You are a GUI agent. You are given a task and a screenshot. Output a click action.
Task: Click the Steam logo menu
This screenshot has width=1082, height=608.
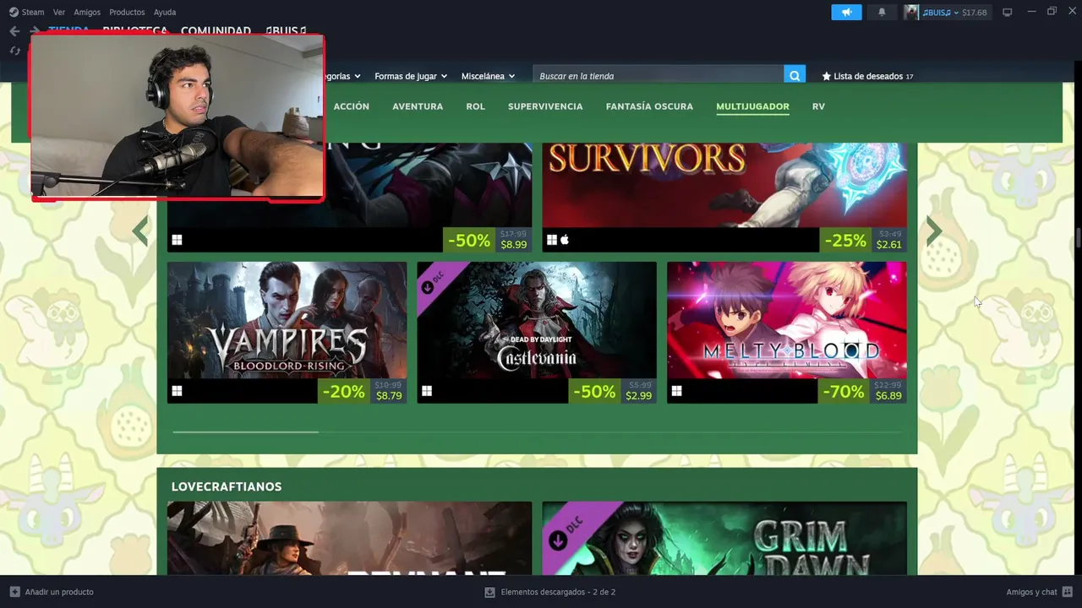[x=14, y=12]
